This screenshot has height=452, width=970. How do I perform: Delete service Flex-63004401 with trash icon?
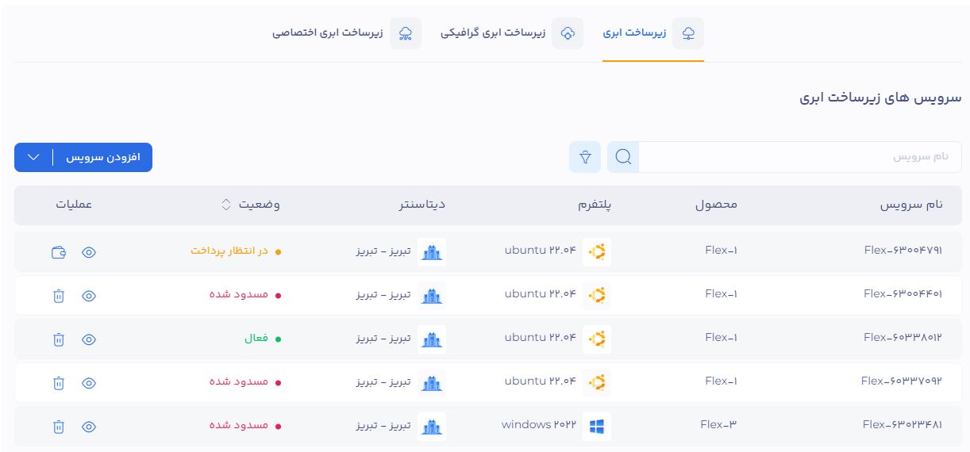[58, 296]
